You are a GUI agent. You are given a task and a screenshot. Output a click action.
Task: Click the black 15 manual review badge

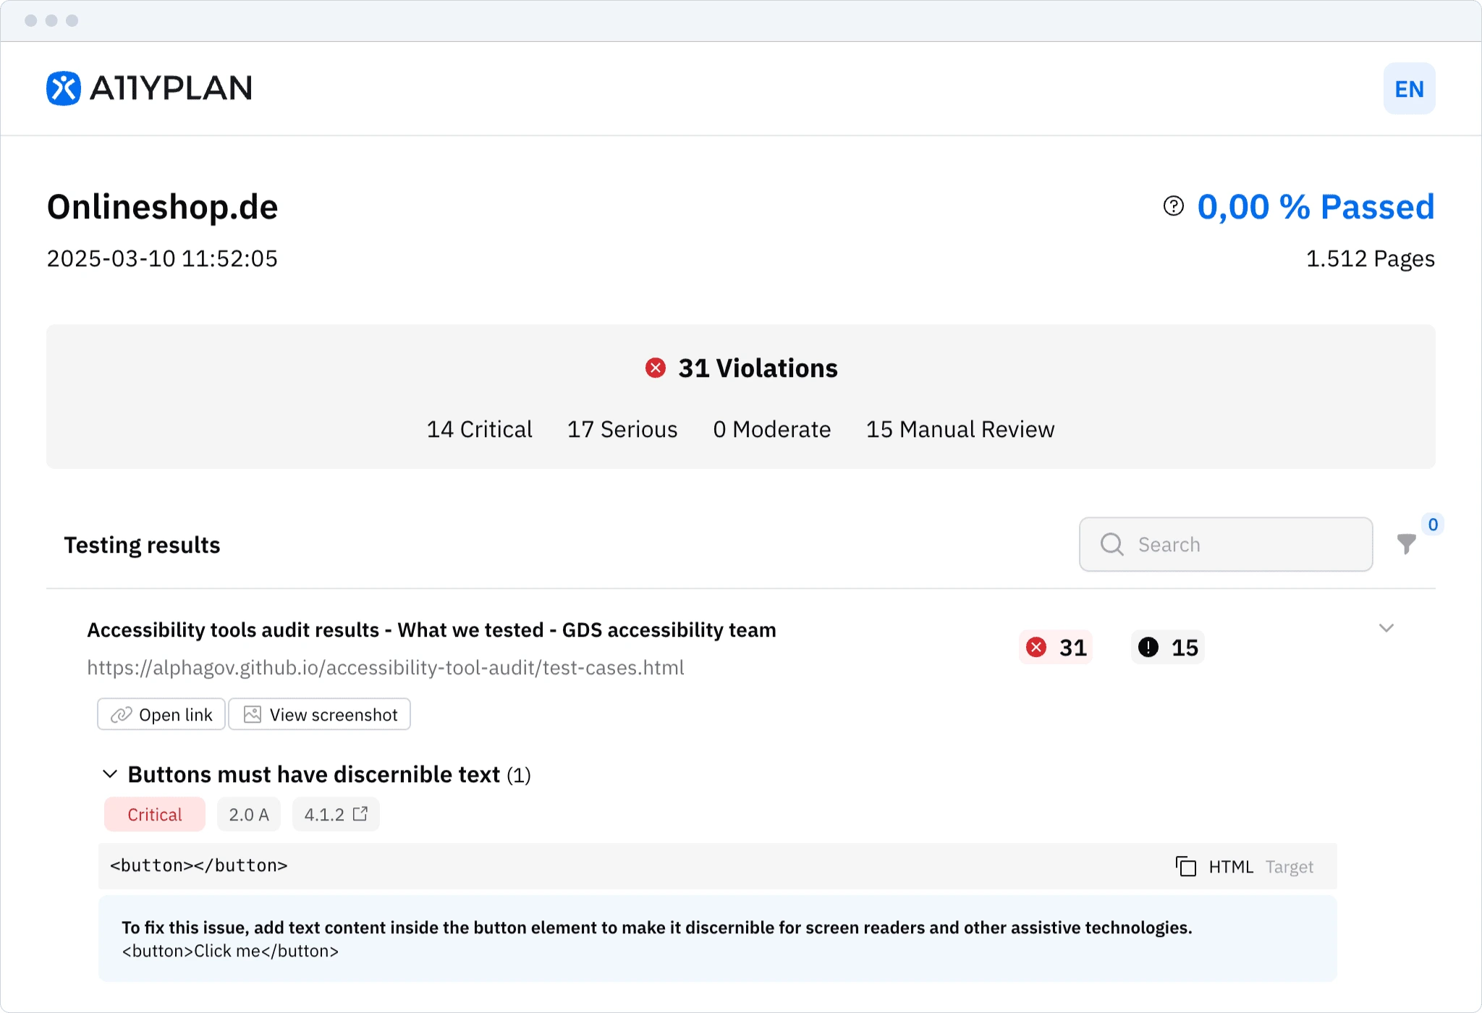pyautogui.click(x=1167, y=647)
